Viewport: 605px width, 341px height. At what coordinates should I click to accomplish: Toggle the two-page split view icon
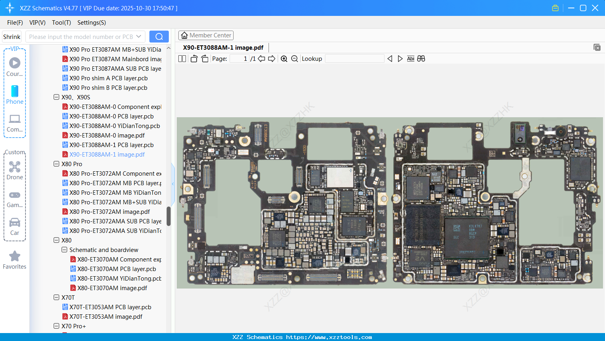click(182, 59)
